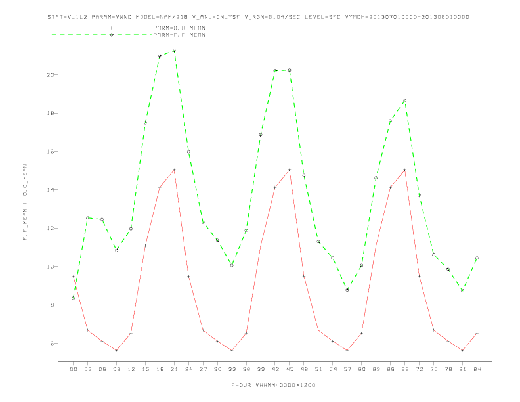Click x-axis forecast hour label 75
This screenshot has width=520, height=402.
pyautogui.click(x=434, y=369)
